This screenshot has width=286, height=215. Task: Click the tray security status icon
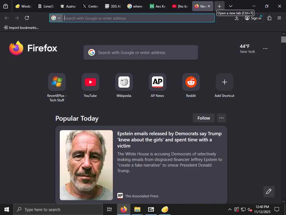[x=237, y=209]
